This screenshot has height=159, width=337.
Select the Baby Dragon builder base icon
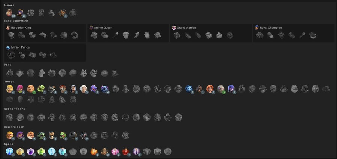click(x=63, y=135)
